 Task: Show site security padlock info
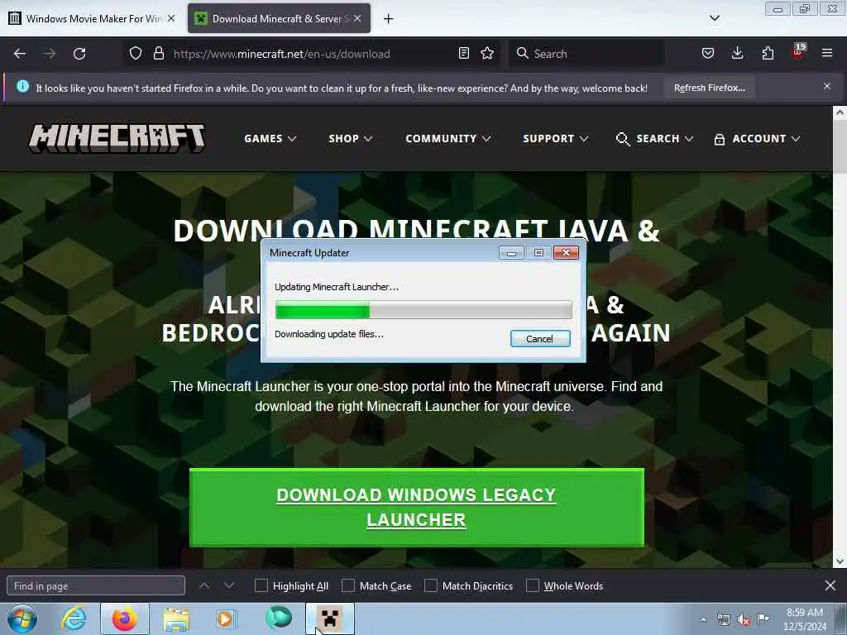158,54
